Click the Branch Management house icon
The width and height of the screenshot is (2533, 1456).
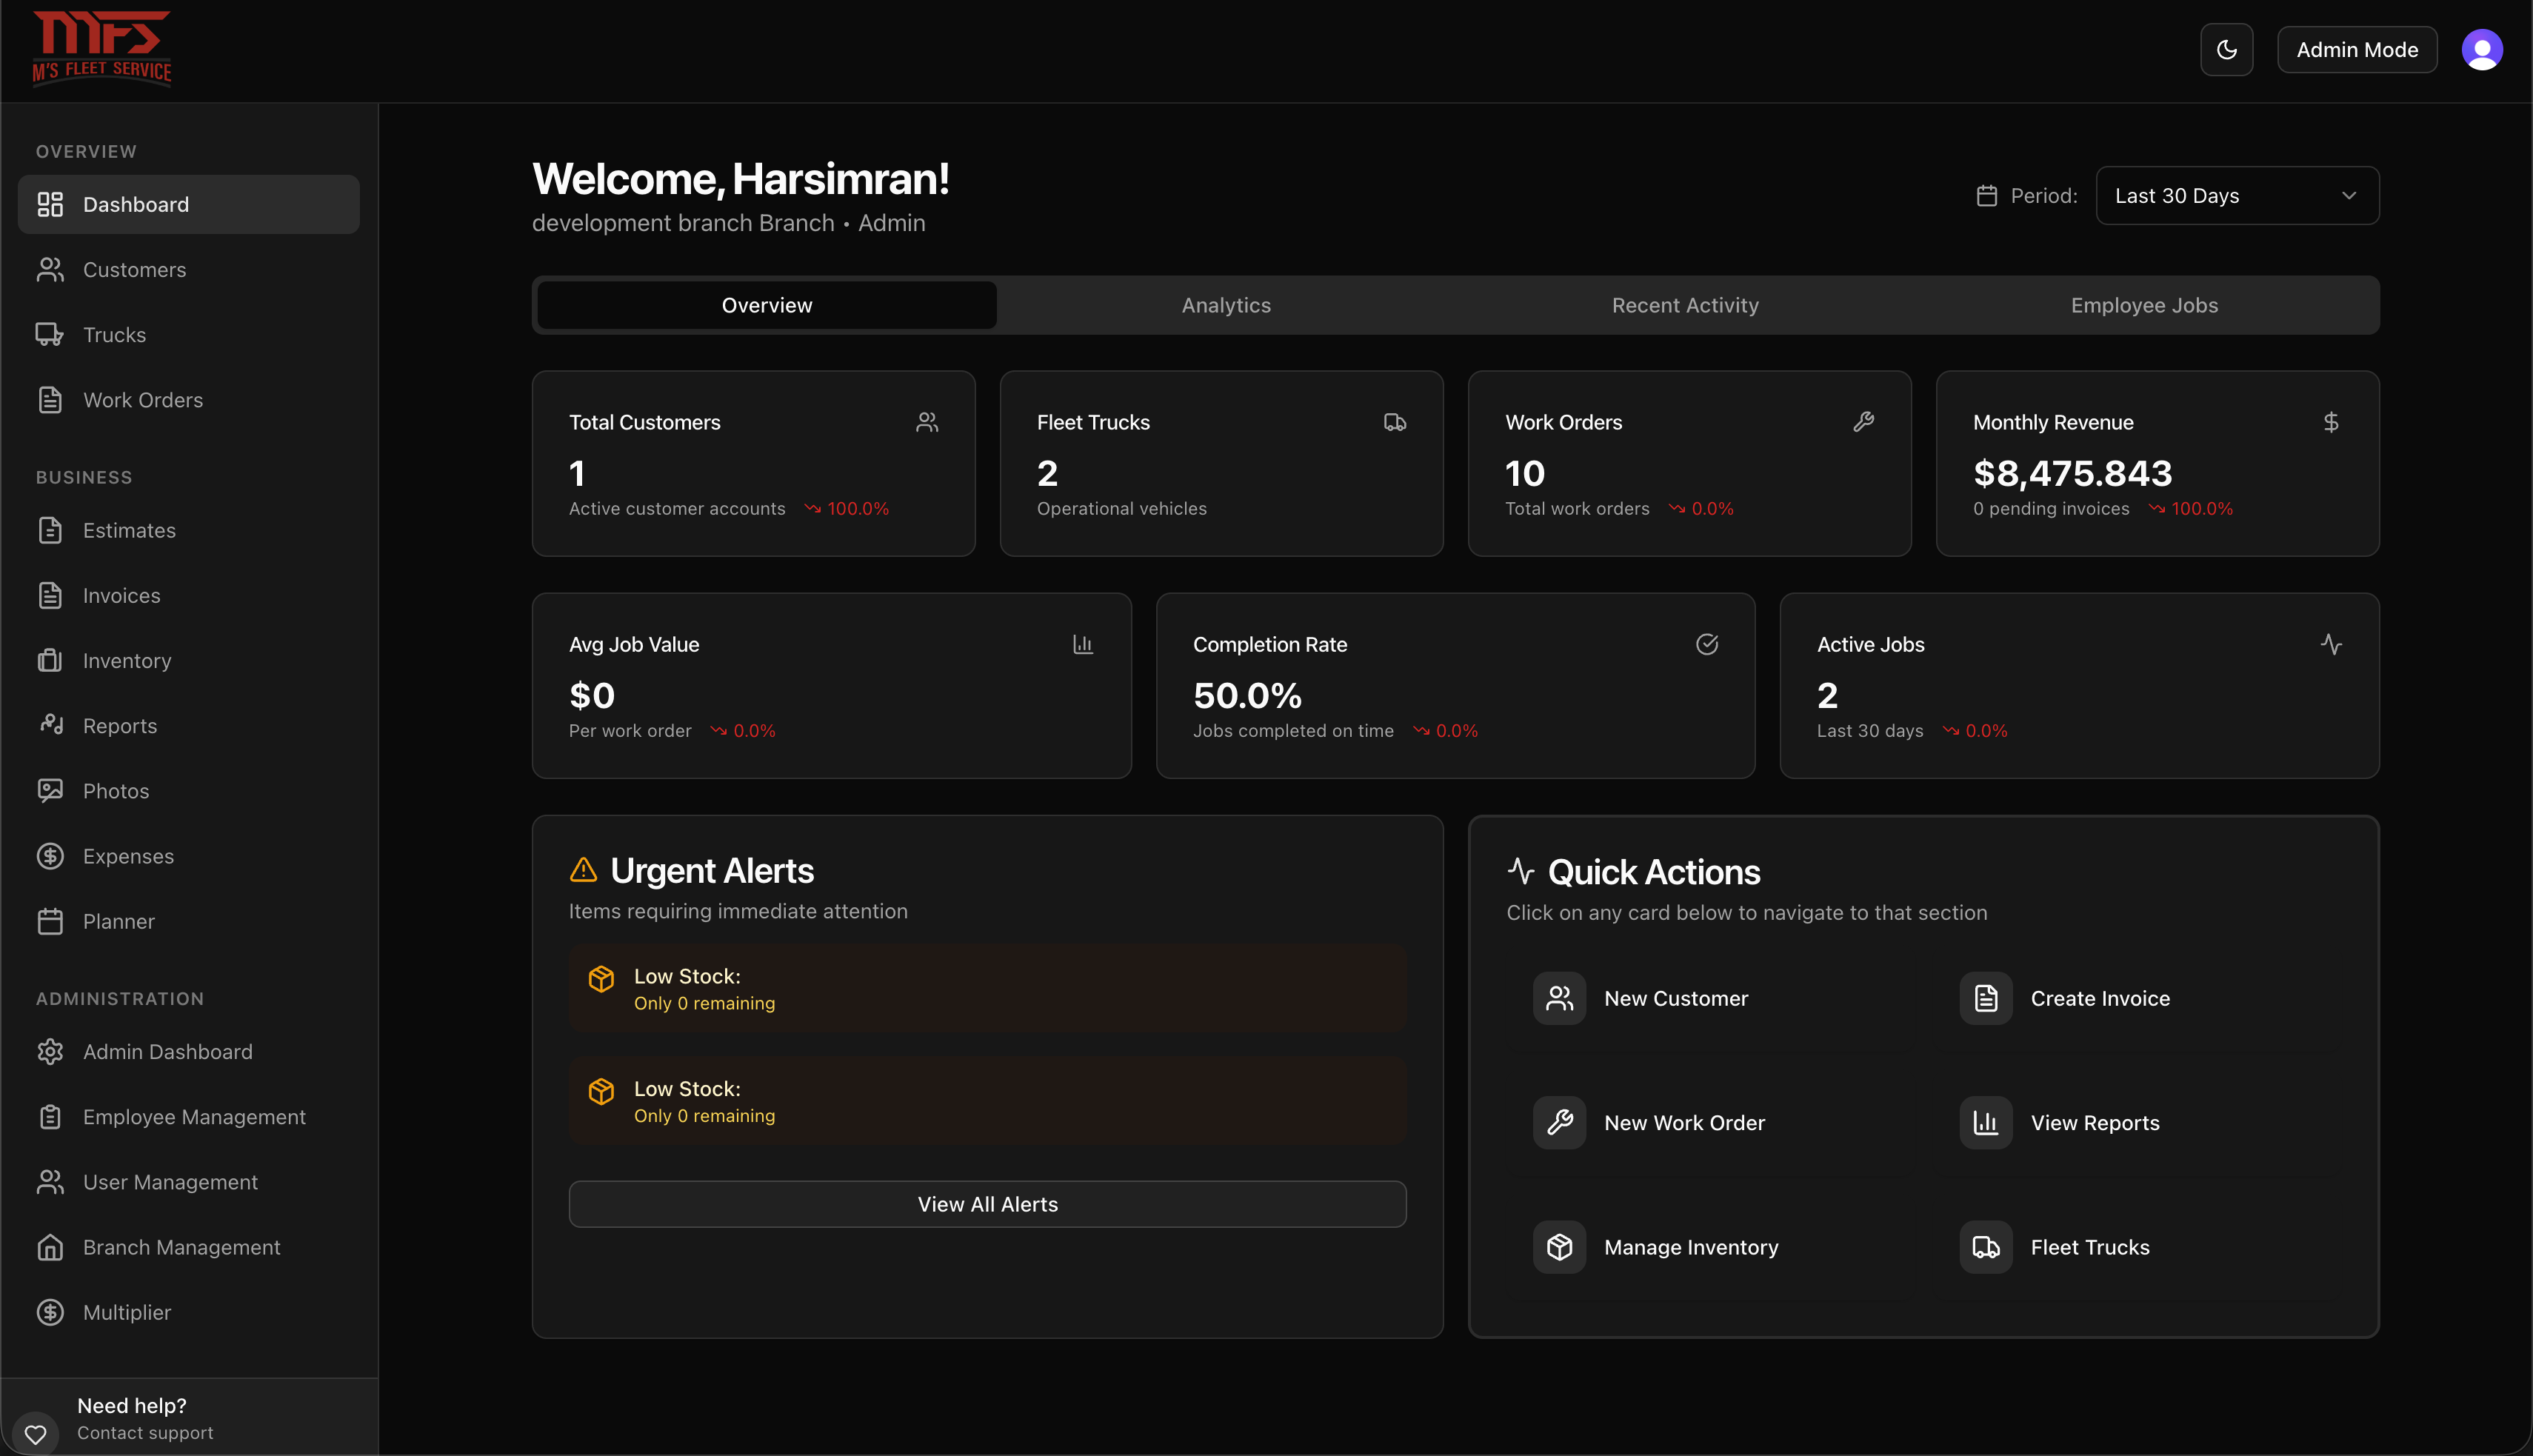(x=50, y=1247)
